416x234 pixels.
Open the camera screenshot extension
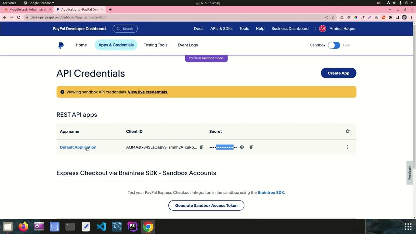pos(376,17)
